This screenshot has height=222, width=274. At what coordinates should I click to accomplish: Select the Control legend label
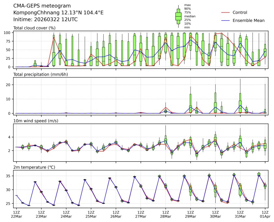tap(240, 12)
